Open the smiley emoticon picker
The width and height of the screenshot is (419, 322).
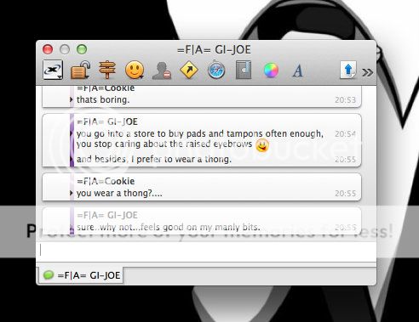135,70
